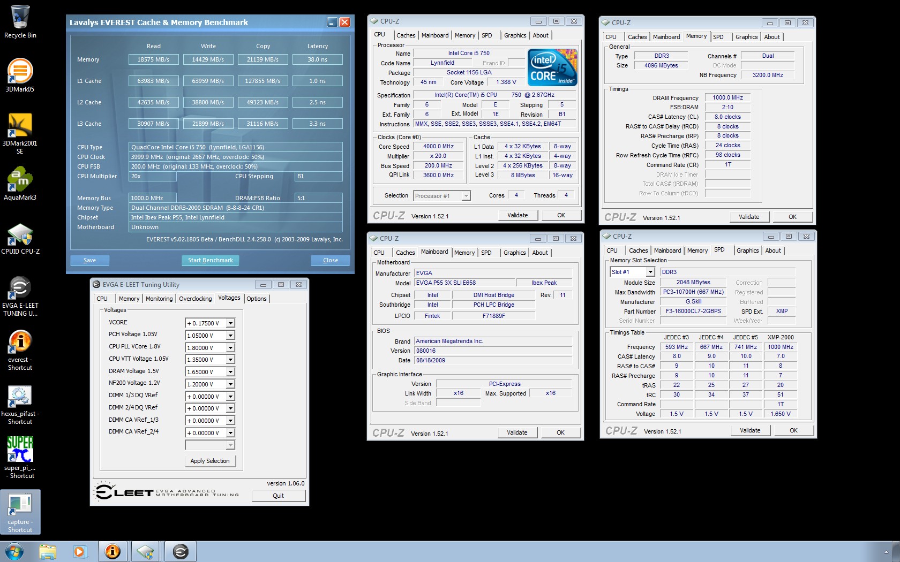This screenshot has width=900, height=562.
Task: Launch the 3DMark05 desktop shortcut
Action: (20, 75)
